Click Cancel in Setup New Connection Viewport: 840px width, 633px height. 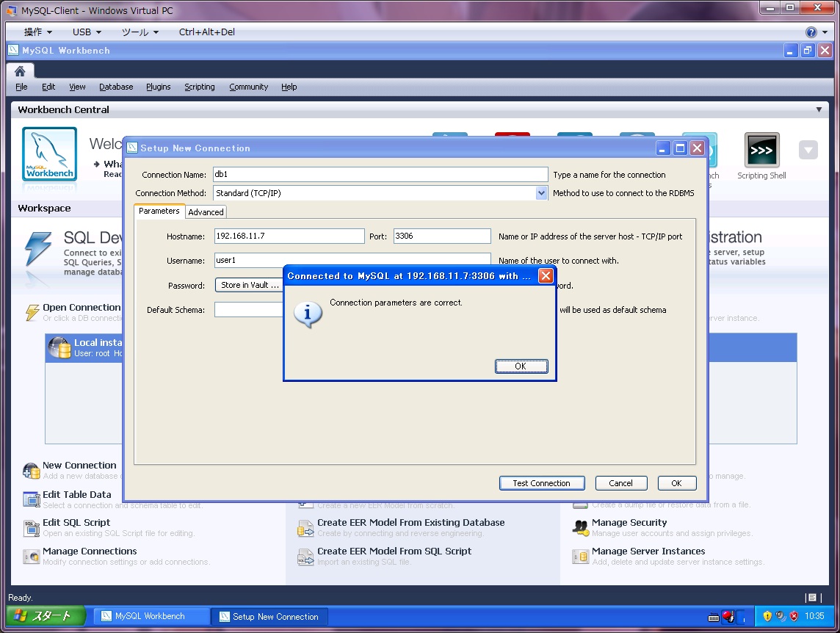[x=621, y=483]
